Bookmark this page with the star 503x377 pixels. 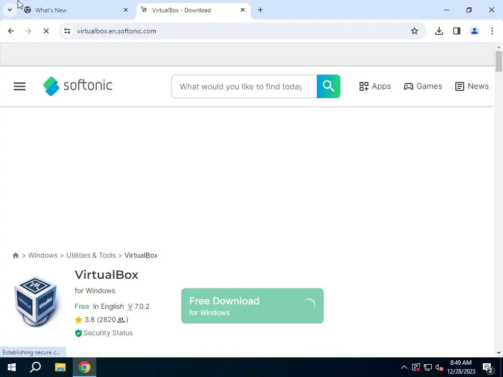415,31
